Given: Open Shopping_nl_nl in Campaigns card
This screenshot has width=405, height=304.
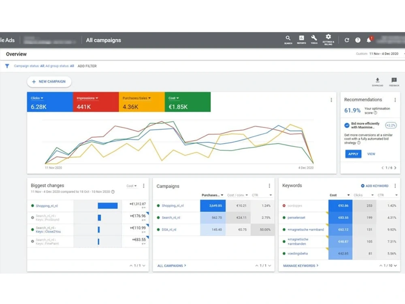Looking at the screenshot, I should [x=173, y=206].
